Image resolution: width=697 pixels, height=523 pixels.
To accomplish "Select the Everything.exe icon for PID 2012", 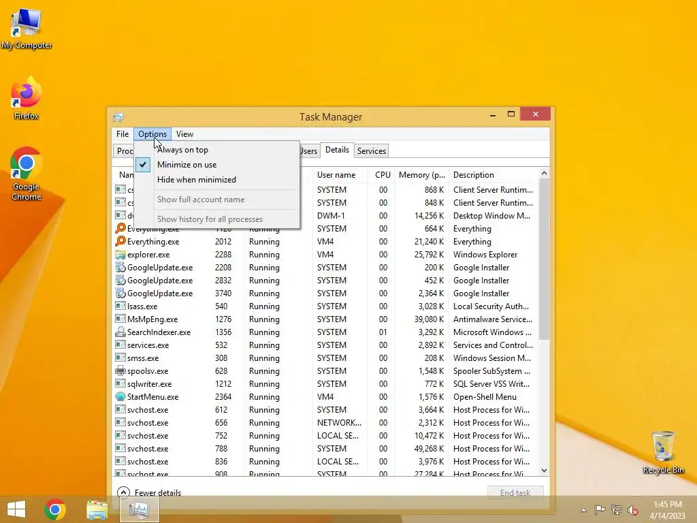I will click(x=120, y=241).
